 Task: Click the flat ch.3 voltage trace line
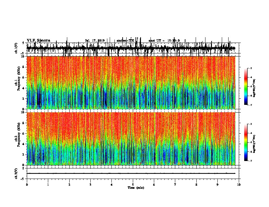[x=131, y=174]
